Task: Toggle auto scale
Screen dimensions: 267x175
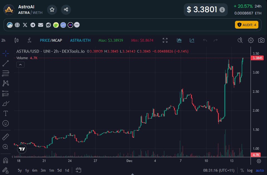Action: 260,170
